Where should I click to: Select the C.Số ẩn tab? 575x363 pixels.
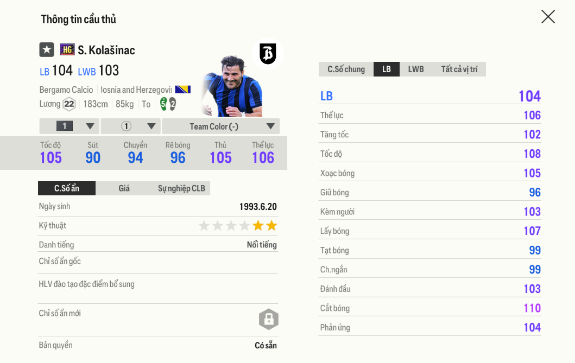(67, 188)
